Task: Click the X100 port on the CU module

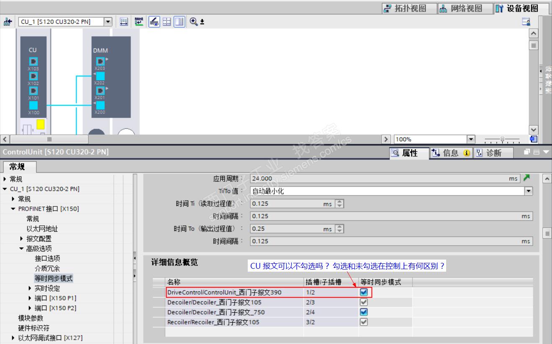Action: [33, 105]
